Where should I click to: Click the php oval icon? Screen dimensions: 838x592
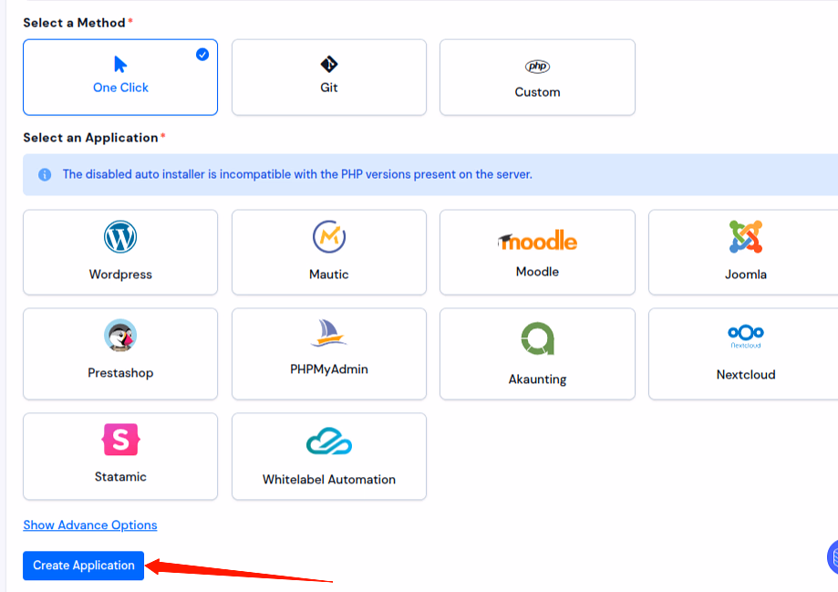(537, 67)
